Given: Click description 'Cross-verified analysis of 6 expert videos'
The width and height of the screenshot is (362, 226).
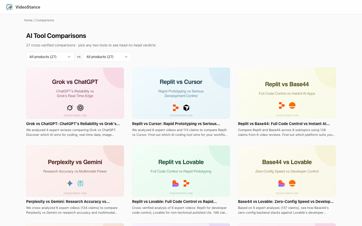Looking at the screenshot, I should [x=180, y=210].
